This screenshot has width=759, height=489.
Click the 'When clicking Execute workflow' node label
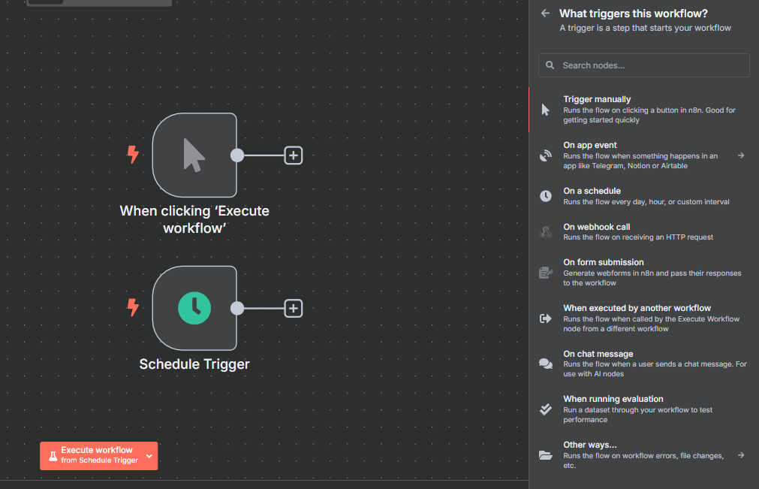pyautogui.click(x=194, y=219)
